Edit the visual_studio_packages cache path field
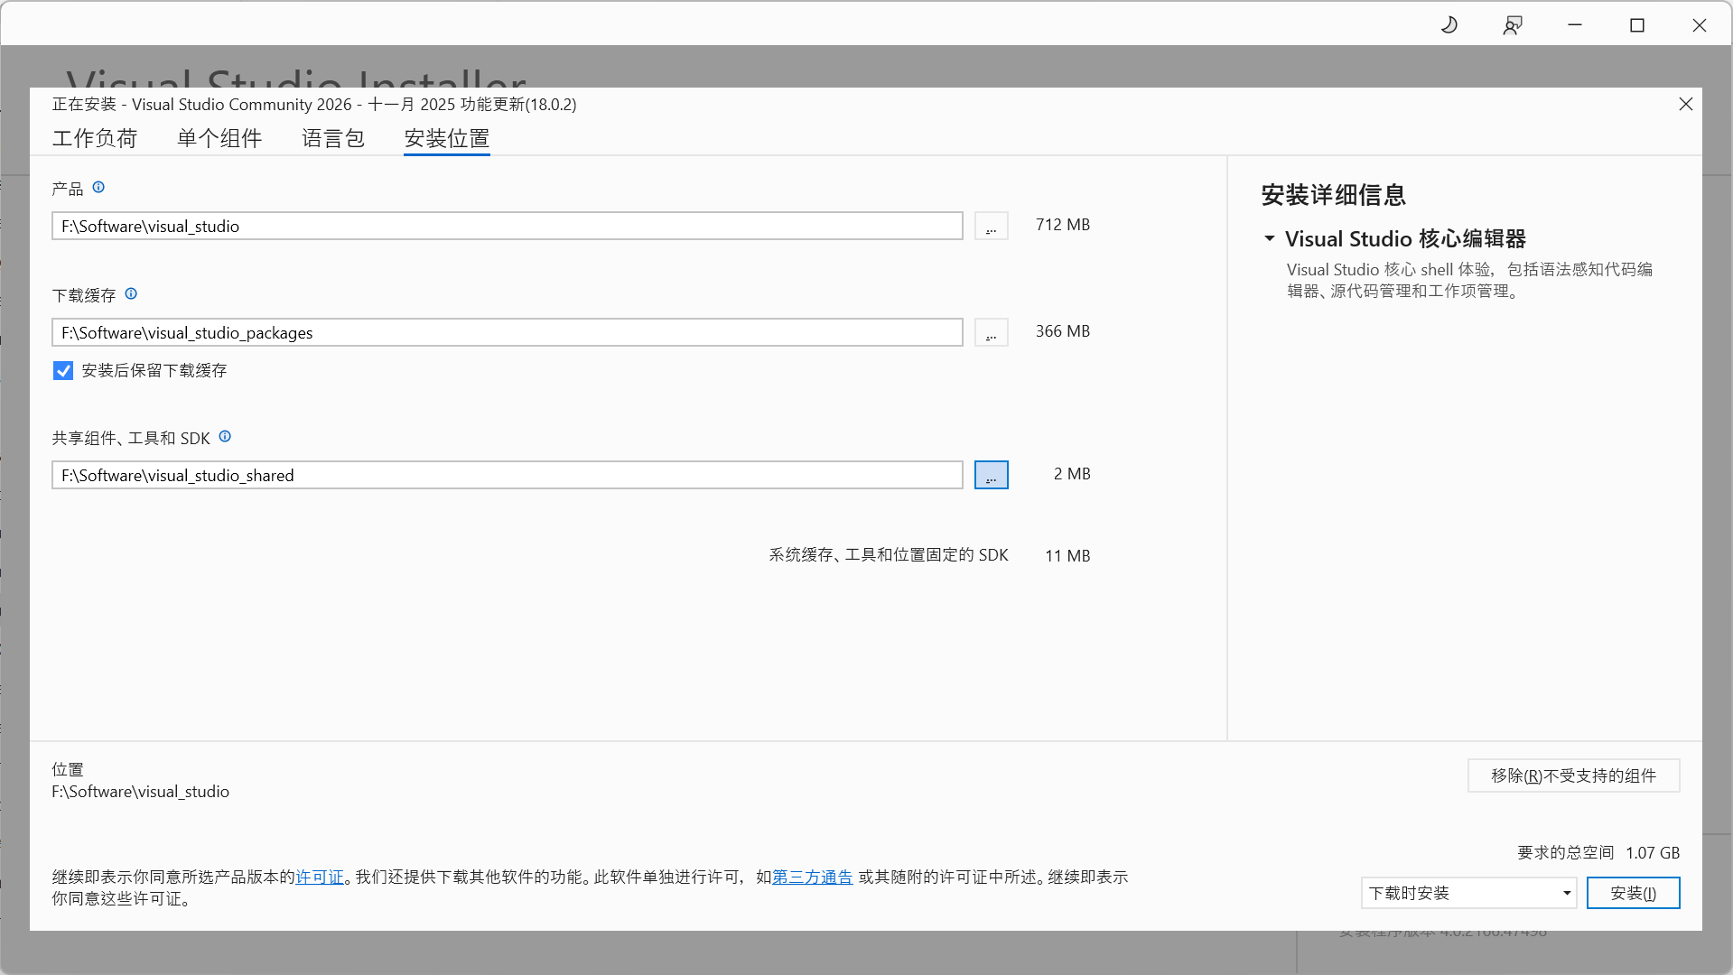Viewport: 1733px width, 975px height. (x=508, y=332)
